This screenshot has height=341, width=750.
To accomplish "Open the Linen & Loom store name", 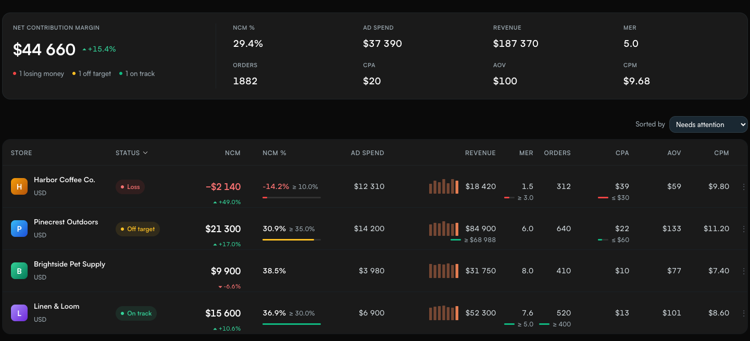I will (x=57, y=306).
